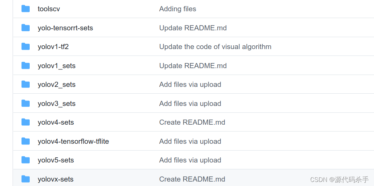Screen dimensions: 374x186
Task: Open 'Update the code of visual algorithm' commit
Action: 215,47
